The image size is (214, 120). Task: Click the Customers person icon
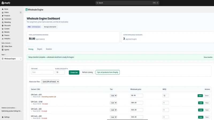click(x=3, y=19)
